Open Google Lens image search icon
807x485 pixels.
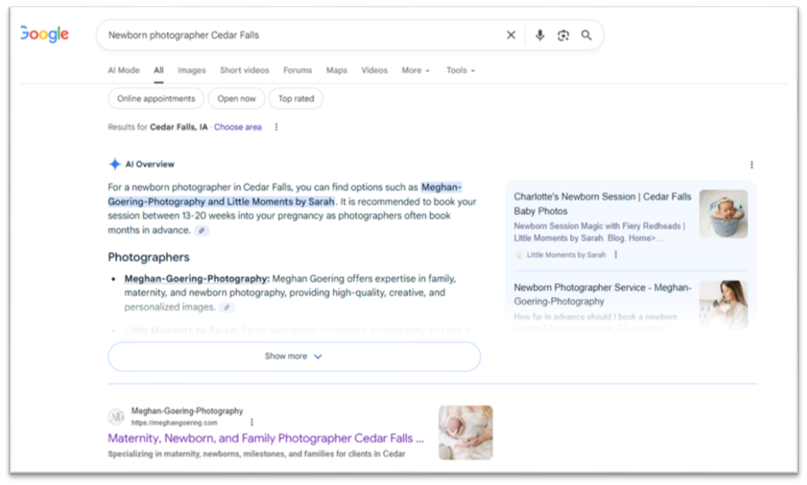click(x=563, y=35)
